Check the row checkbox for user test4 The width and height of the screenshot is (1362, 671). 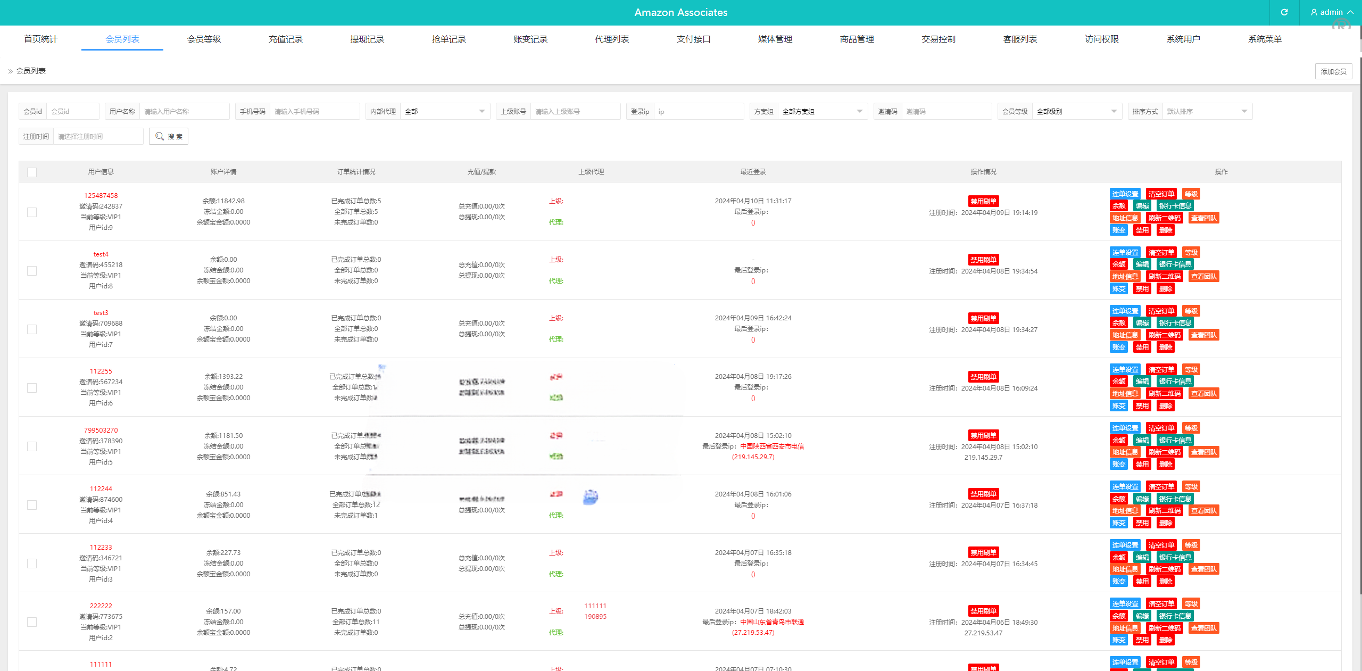(32, 270)
